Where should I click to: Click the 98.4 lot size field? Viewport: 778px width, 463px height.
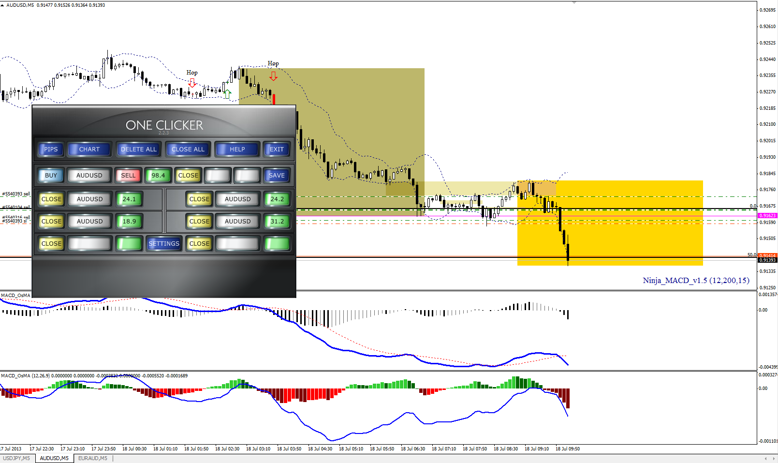tap(158, 176)
